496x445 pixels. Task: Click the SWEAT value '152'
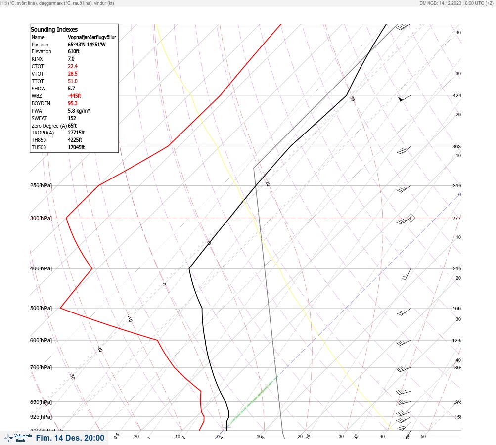click(x=72, y=118)
